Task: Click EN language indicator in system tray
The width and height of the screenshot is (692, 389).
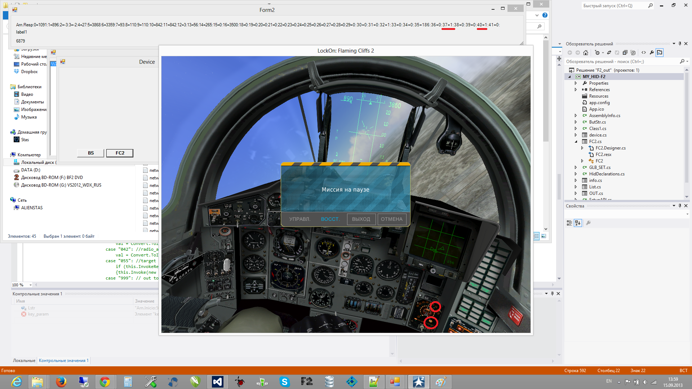Action: pos(609,381)
